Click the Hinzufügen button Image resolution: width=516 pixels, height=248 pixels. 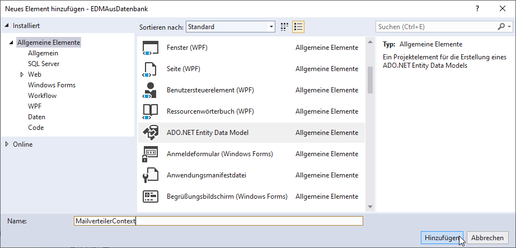(442, 238)
